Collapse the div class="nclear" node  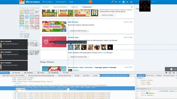click(12, 82)
